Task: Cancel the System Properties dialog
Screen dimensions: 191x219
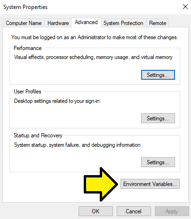Action: 134,211
